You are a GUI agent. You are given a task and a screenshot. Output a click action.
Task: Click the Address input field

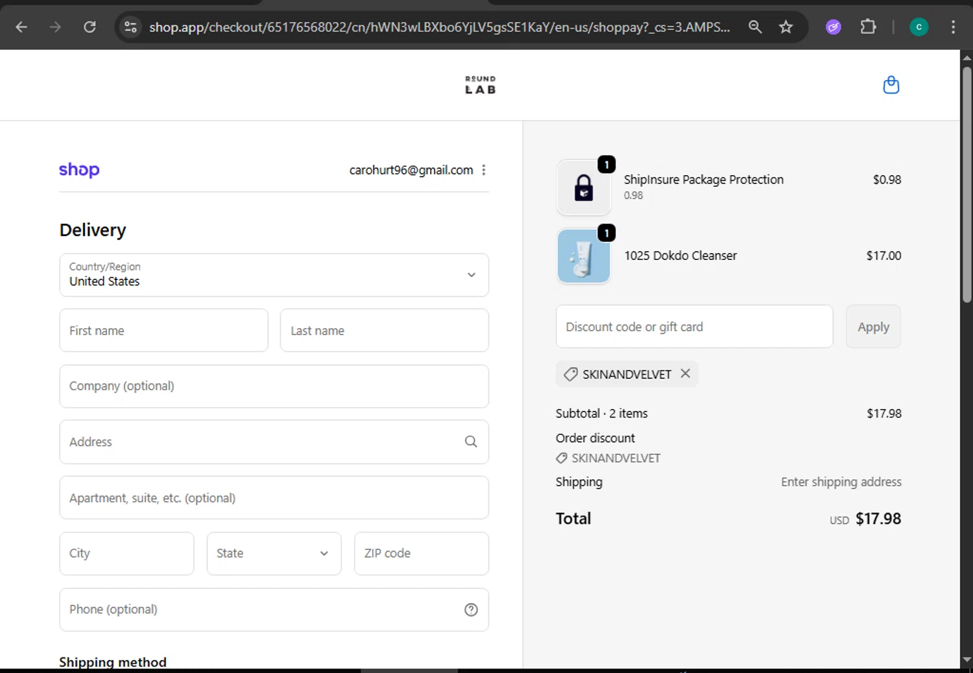tap(274, 442)
